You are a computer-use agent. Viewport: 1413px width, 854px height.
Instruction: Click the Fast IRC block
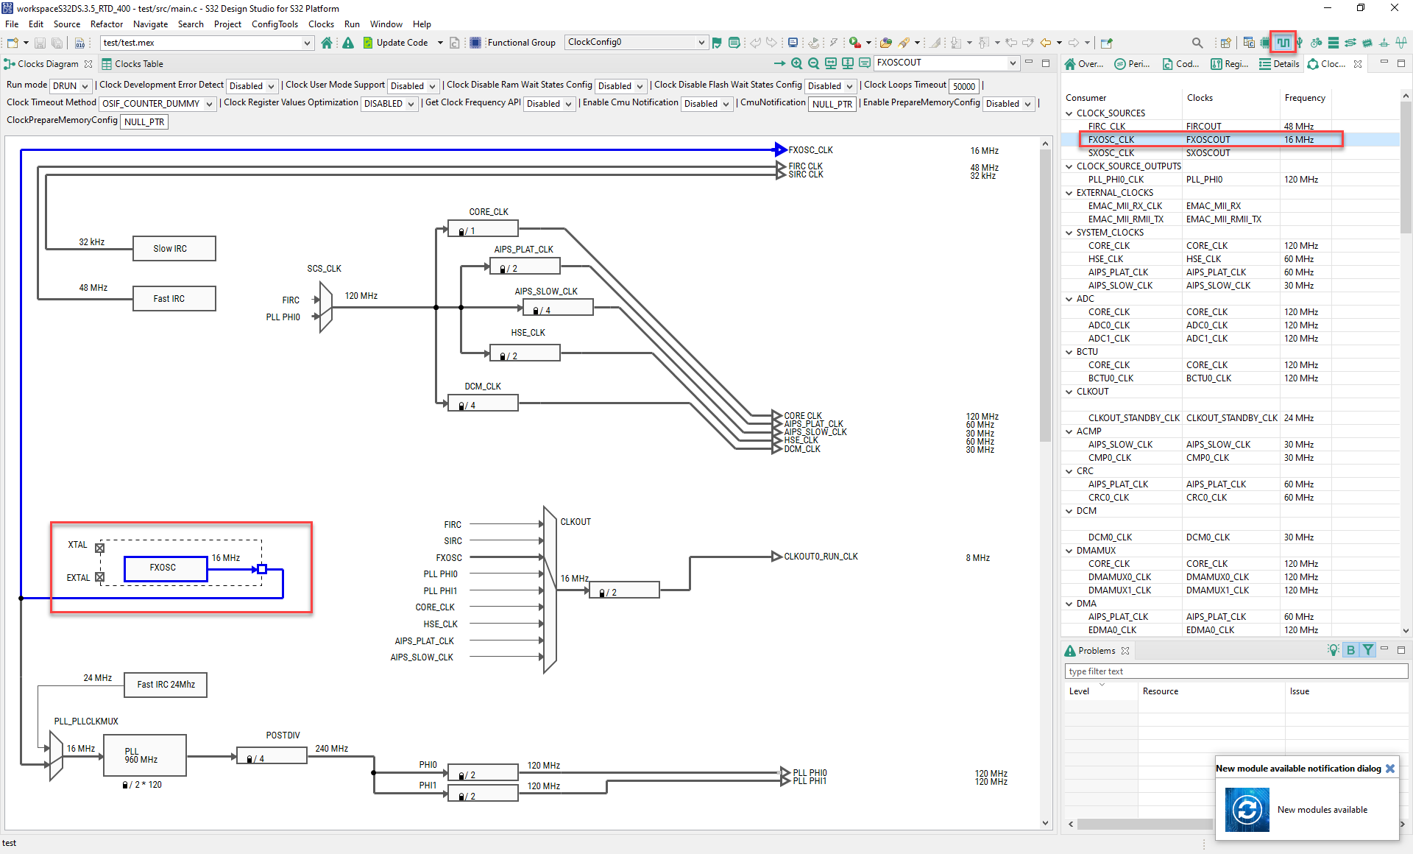click(174, 299)
